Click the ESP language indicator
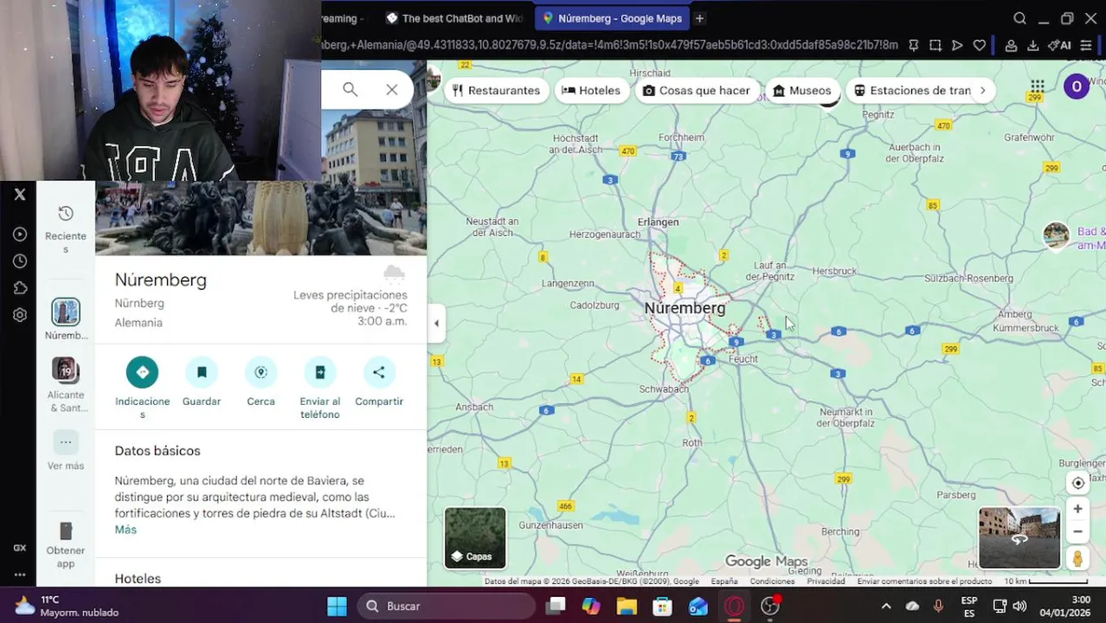This screenshot has width=1106, height=623. point(968,606)
